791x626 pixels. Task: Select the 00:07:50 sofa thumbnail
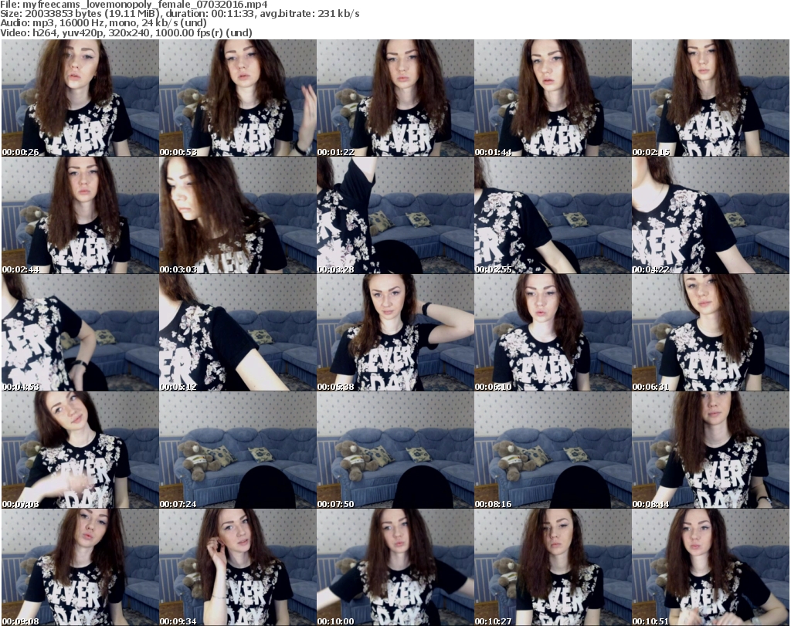[395, 450]
